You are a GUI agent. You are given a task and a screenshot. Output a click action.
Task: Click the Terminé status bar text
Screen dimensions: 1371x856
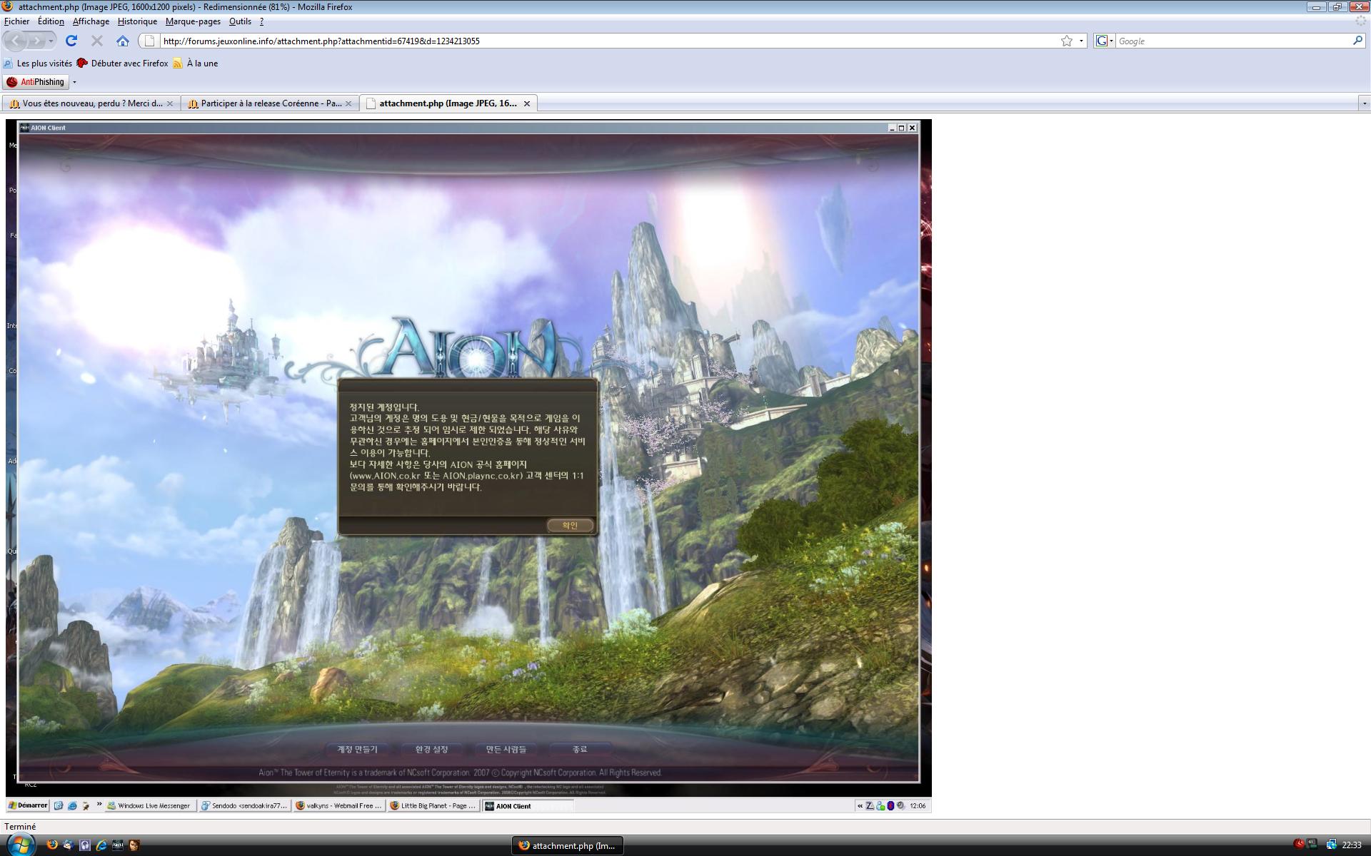point(20,826)
